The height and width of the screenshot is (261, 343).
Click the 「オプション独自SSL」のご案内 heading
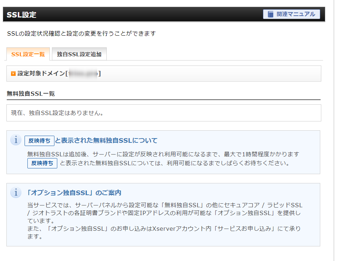tap(74, 193)
